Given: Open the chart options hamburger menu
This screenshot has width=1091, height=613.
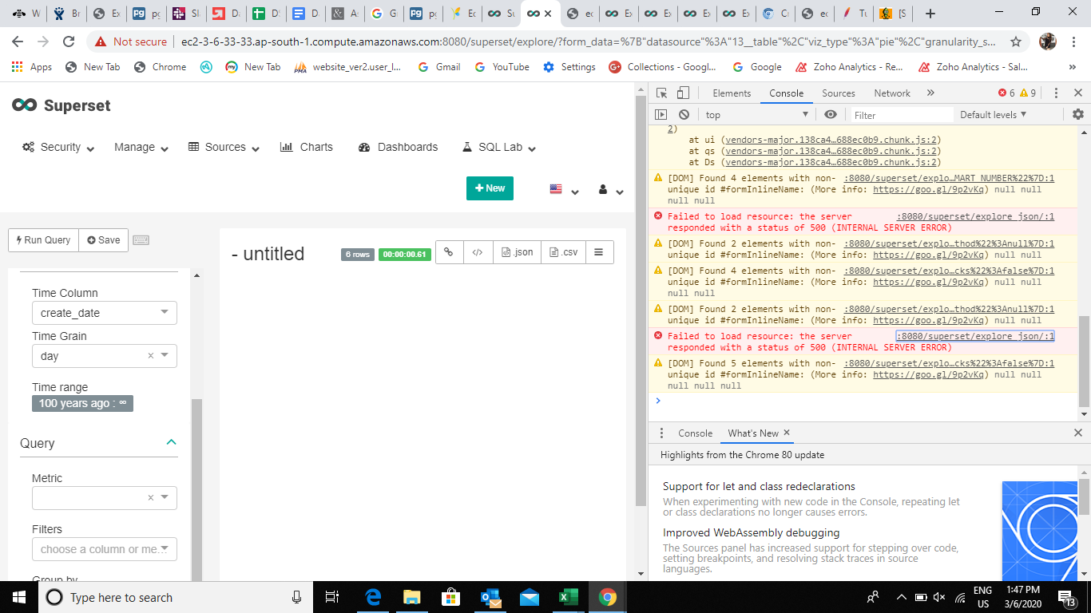Looking at the screenshot, I should coord(599,251).
